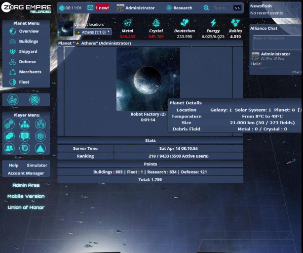Image resolution: width=303 pixels, height=253 pixels.
Task: Click the Metal amount 549.283
Action: pos(127,37)
